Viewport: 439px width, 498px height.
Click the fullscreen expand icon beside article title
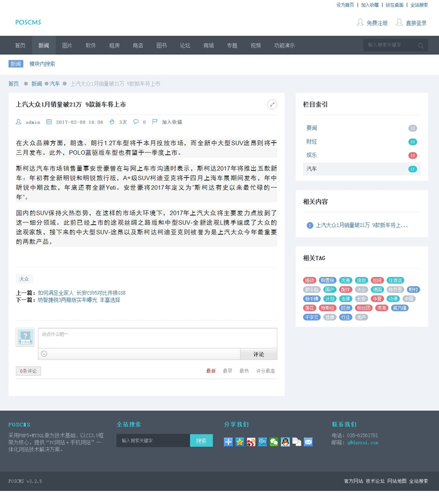coord(272,104)
